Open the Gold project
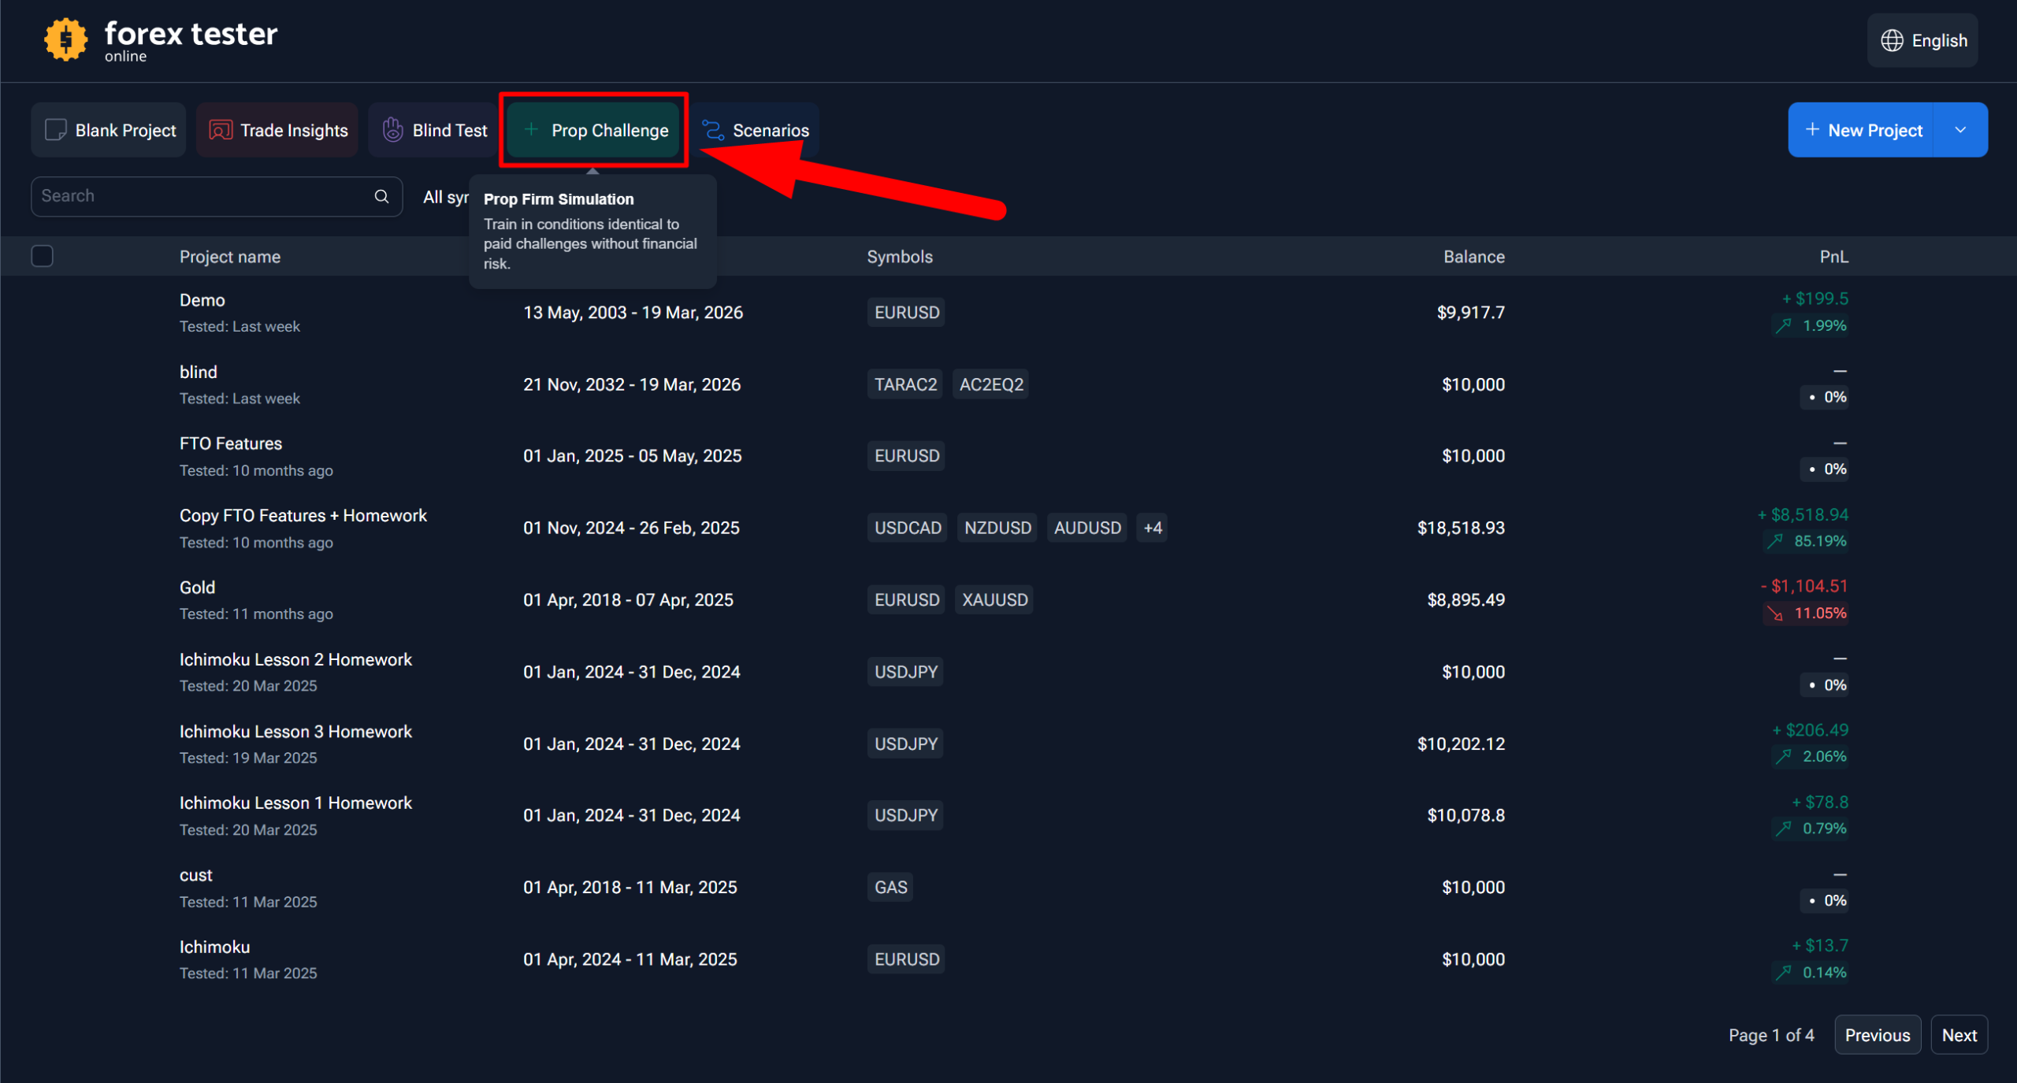This screenshot has height=1083, width=2017. 197,588
